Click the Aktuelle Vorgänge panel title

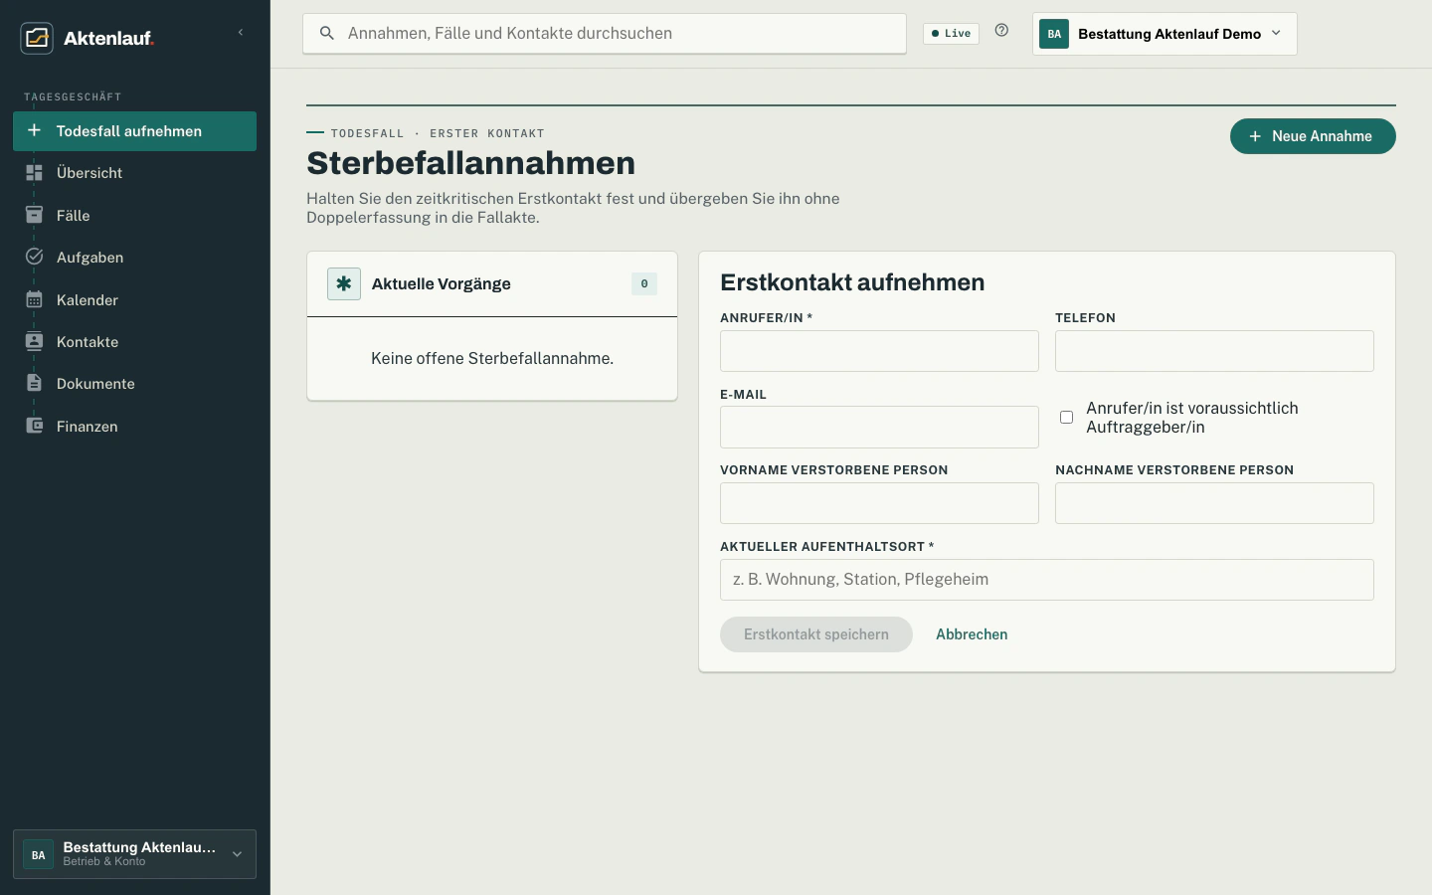tap(441, 283)
